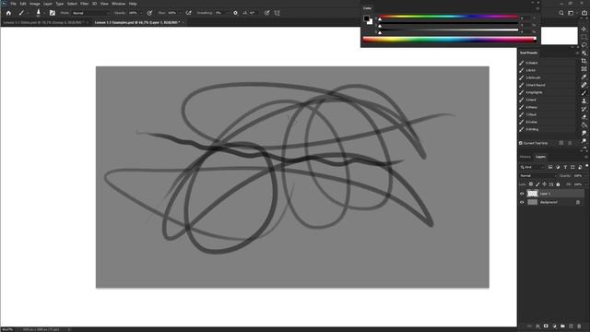
Task: Select the Move tool
Action: tap(584, 29)
